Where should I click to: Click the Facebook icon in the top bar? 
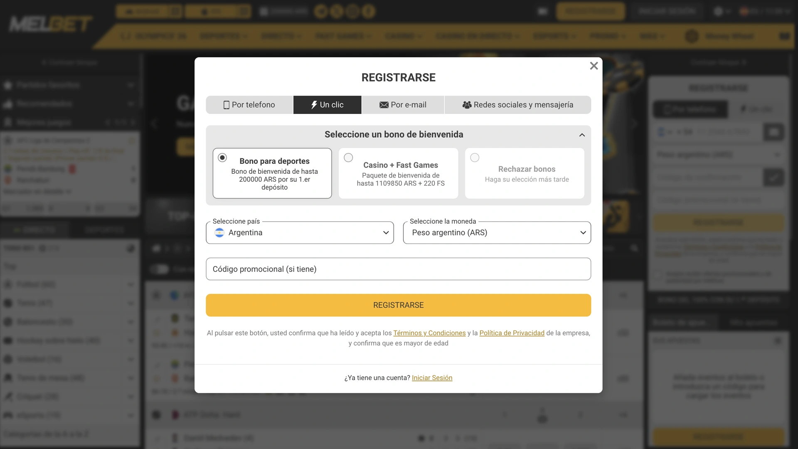click(368, 11)
